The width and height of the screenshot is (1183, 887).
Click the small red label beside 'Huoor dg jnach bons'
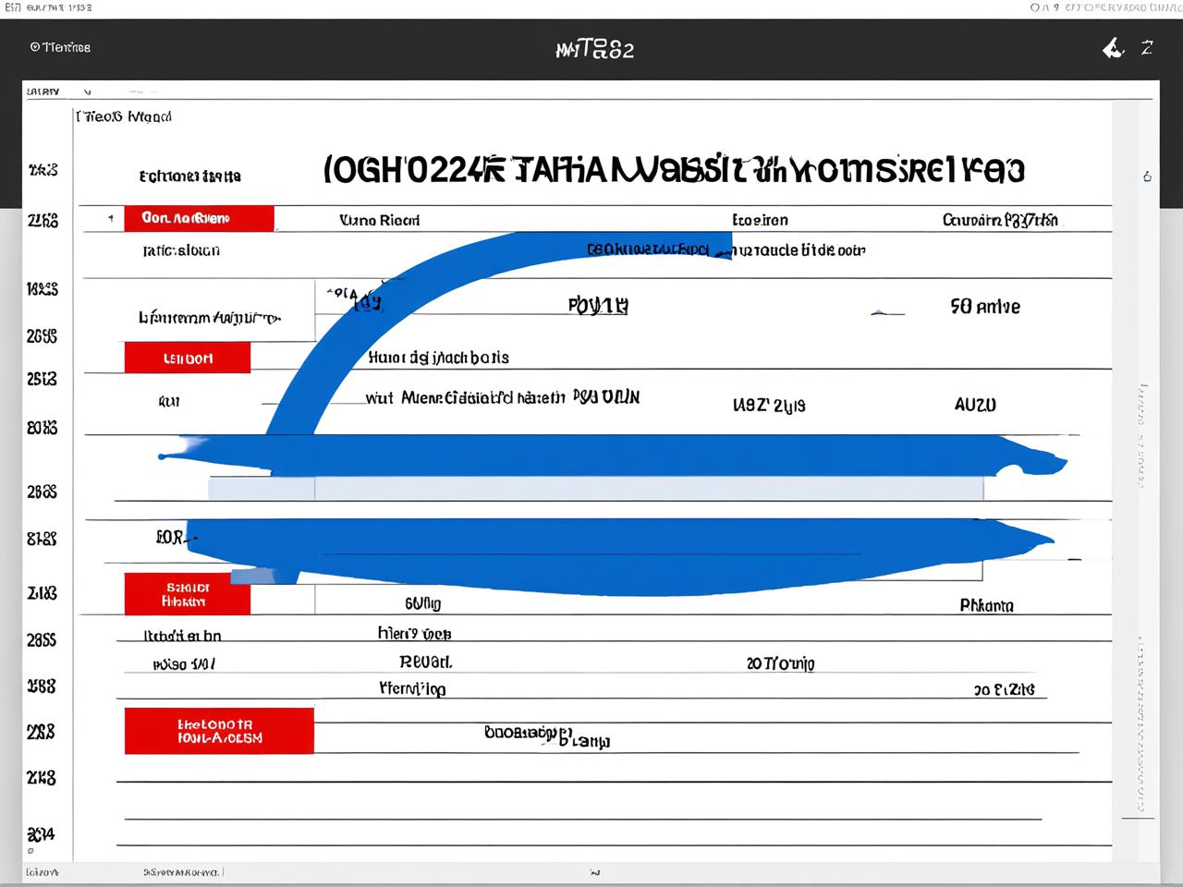coord(188,358)
